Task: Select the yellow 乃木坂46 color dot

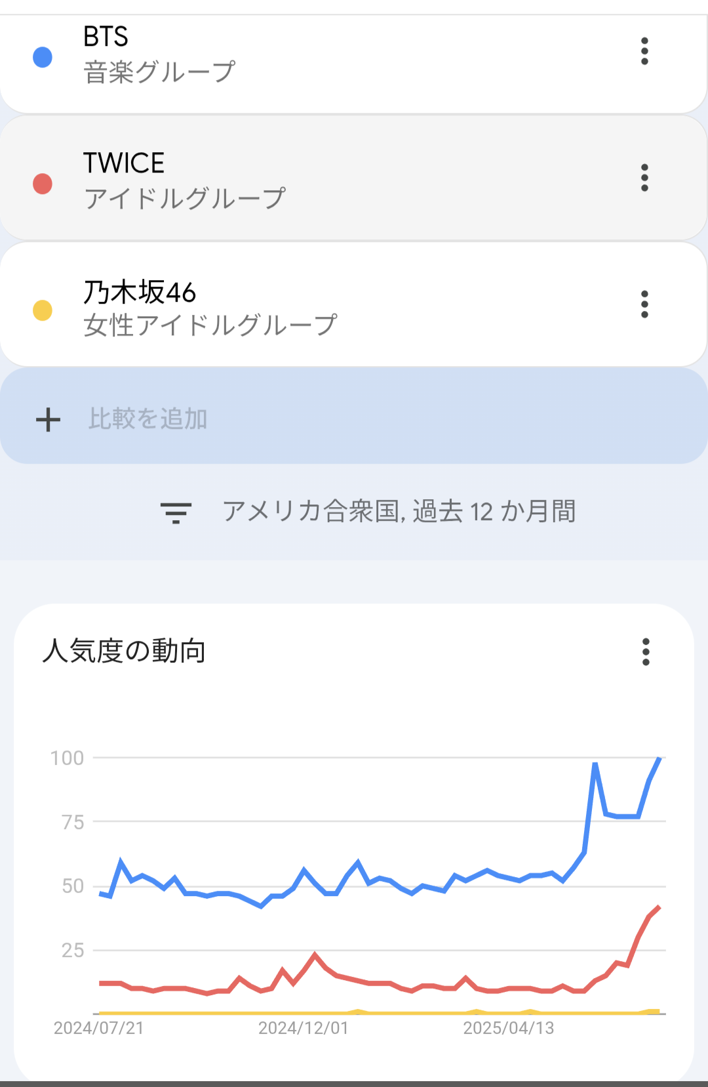Action: tap(43, 310)
